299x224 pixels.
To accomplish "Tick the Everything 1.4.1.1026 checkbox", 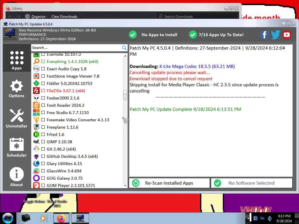I will 43,62.
